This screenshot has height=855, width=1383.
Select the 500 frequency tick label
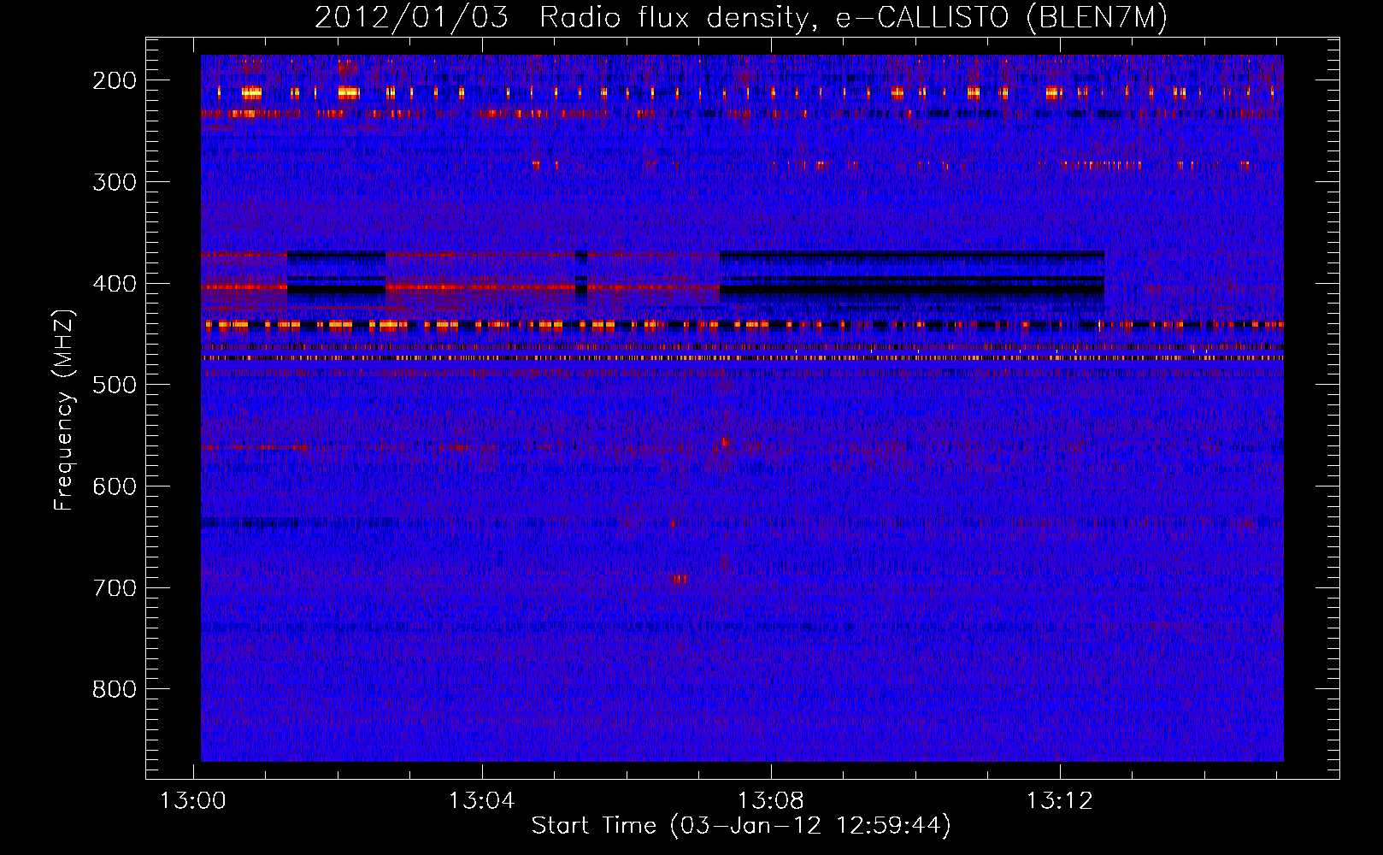(115, 385)
